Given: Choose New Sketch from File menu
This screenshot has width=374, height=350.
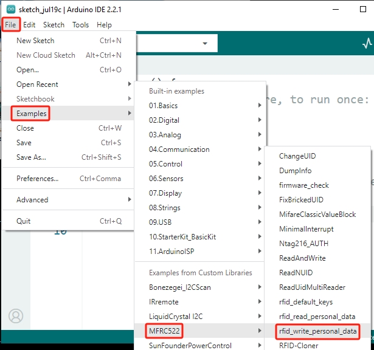Looking at the screenshot, I should coord(69,41).
